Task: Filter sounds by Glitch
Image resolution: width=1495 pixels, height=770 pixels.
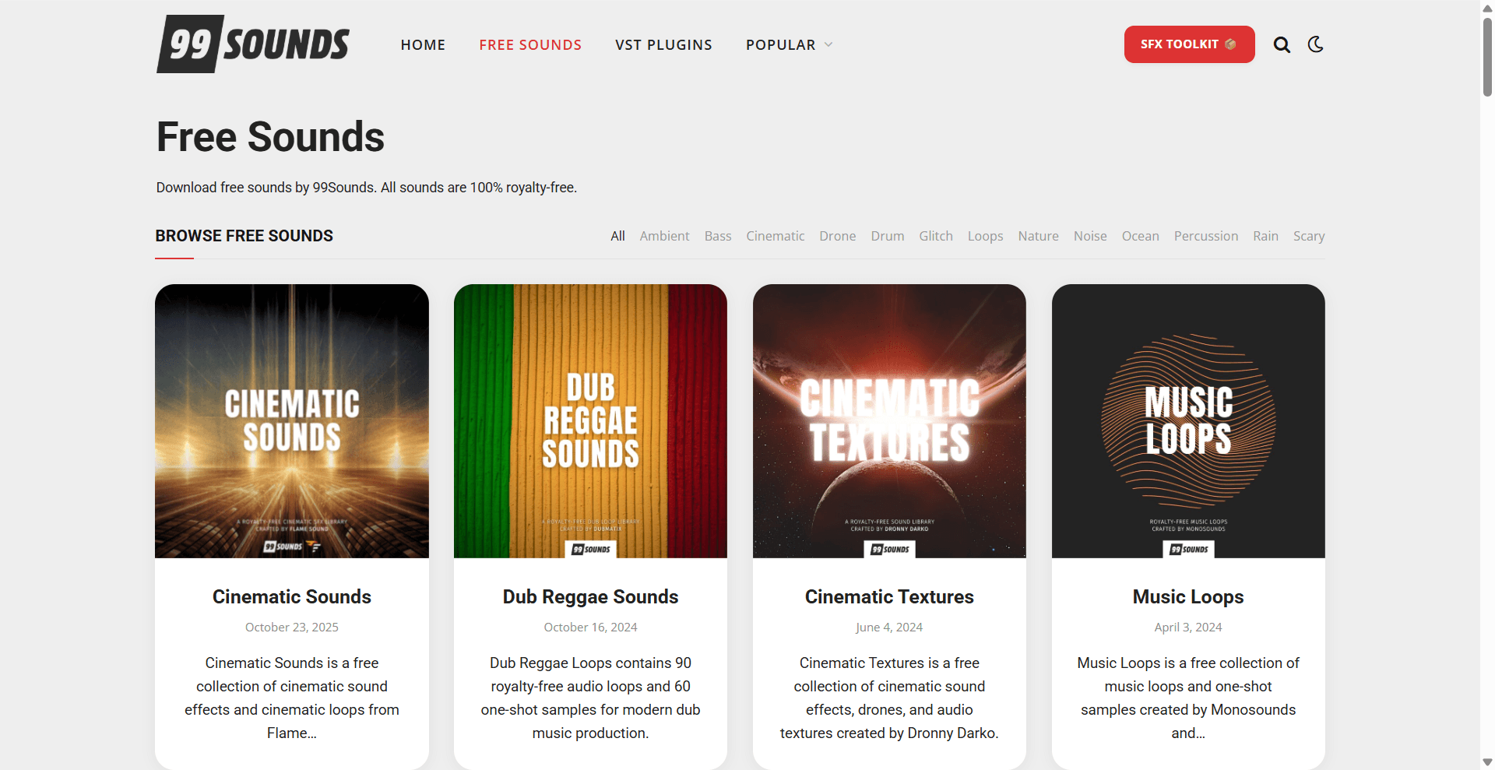Action: pyautogui.click(x=936, y=236)
